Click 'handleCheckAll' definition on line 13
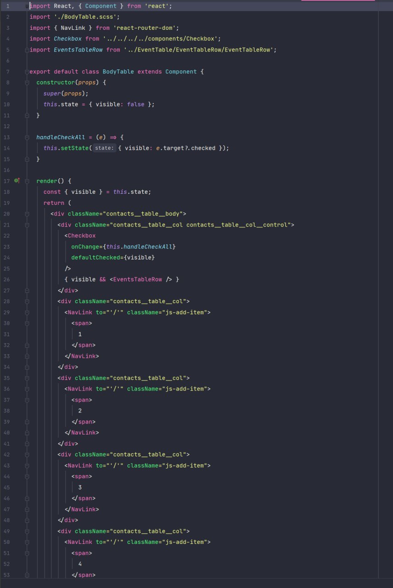The image size is (393, 588). click(x=61, y=137)
